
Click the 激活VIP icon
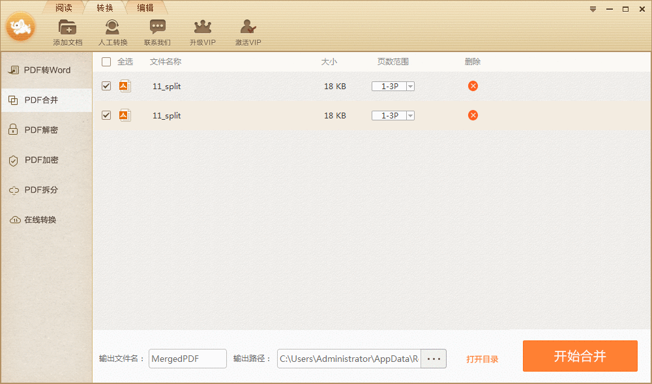pyautogui.click(x=247, y=29)
